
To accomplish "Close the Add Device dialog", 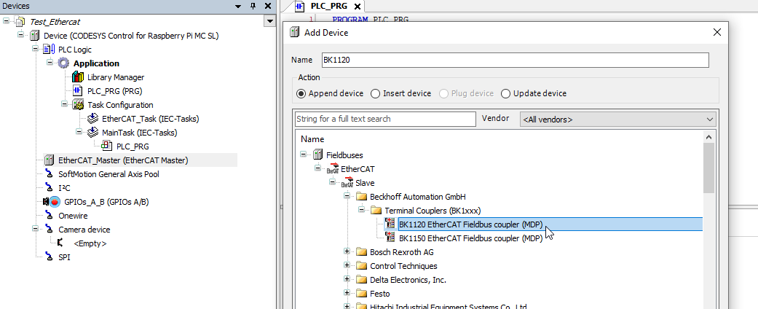I will coord(717,32).
